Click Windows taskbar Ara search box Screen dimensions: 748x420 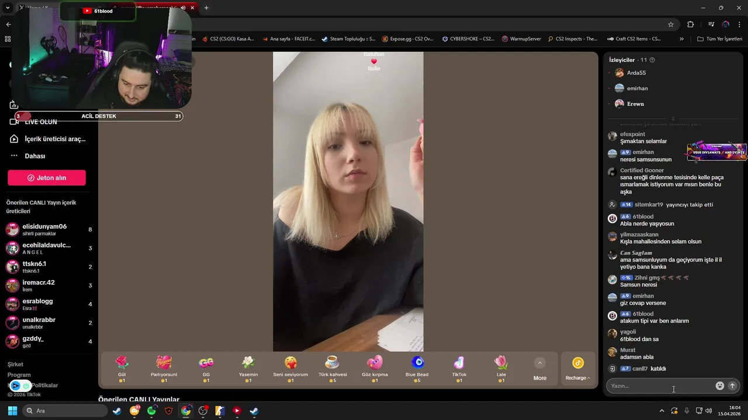(65, 411)
